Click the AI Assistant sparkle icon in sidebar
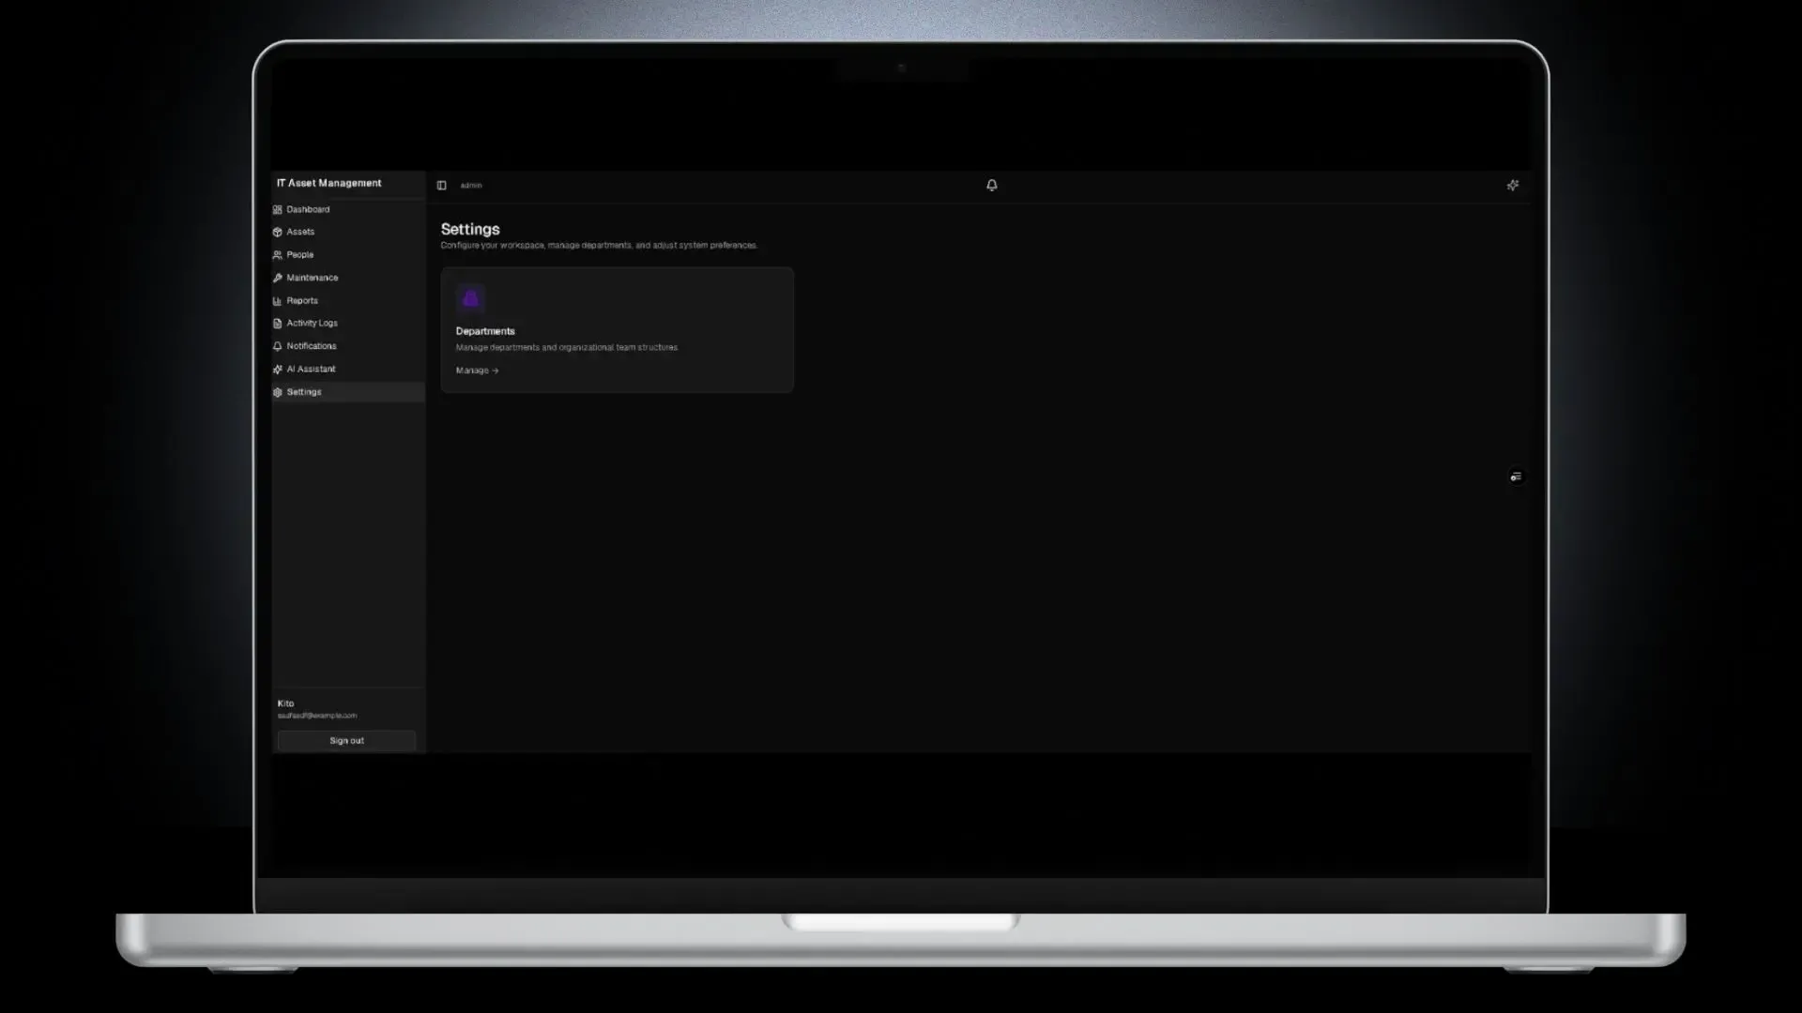 [278, 370]
